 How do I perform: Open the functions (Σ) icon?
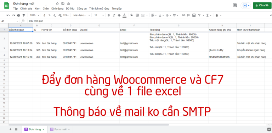coord(208,15)
